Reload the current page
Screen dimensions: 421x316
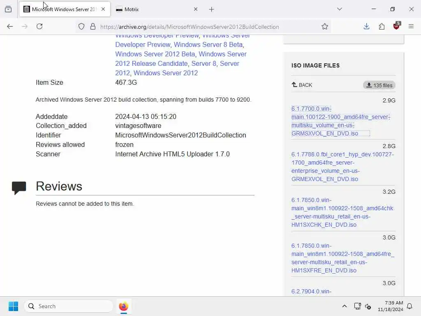pos(39,26)
